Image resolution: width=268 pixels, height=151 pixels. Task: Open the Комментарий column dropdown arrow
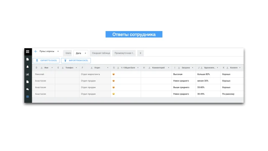[x=168, y=68]
